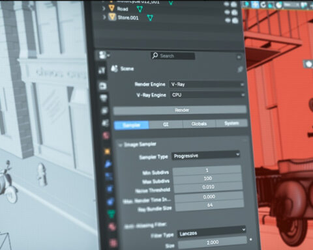Switch to the Globals tab
Screen dimensions: 313x250
[x=199, y=124]
